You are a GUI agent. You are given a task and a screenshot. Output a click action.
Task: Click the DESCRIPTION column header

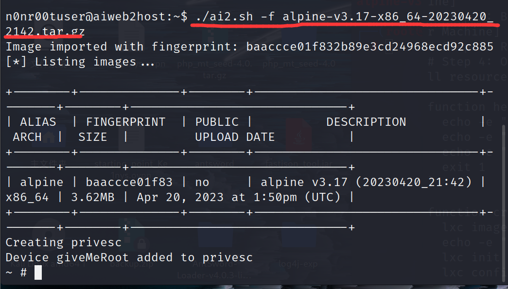tap(366, 122)
